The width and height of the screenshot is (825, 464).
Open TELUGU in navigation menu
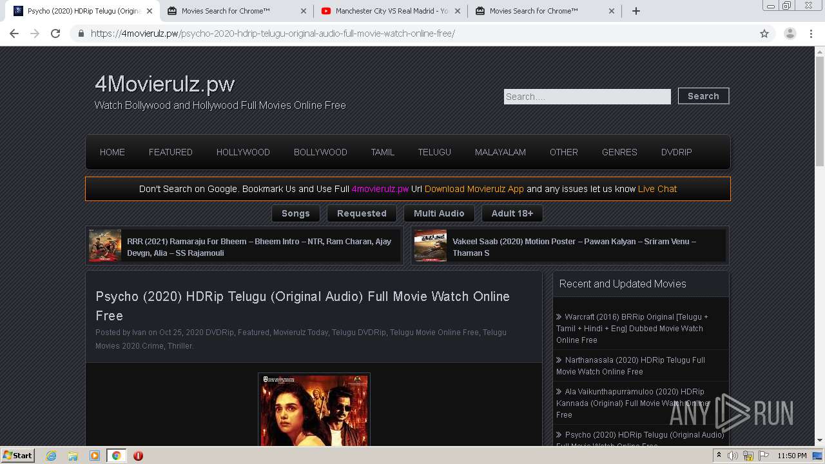pyautogui.click(x=434, y=152)
